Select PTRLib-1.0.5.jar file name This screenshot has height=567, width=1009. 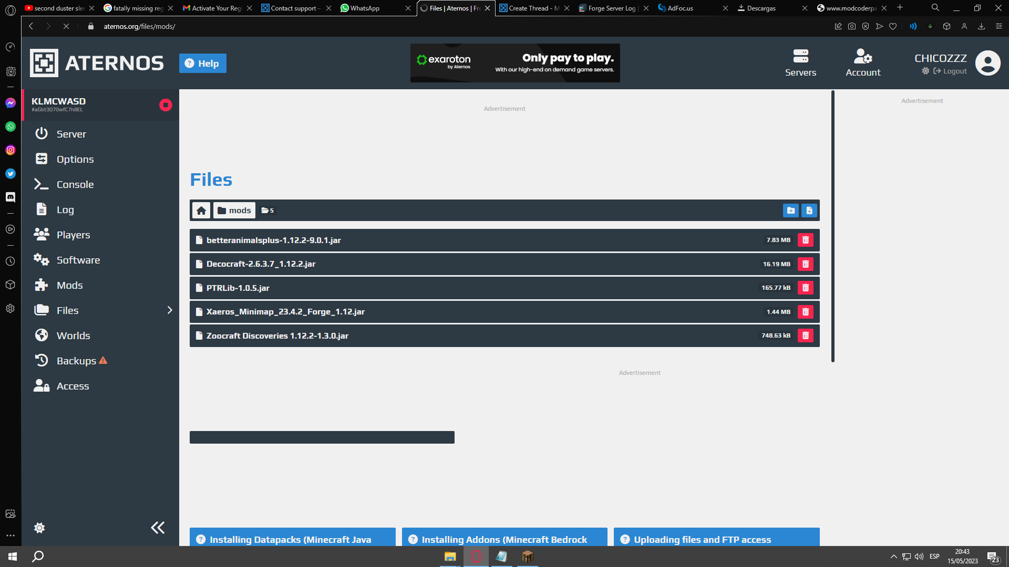click(x=238, y=288)
